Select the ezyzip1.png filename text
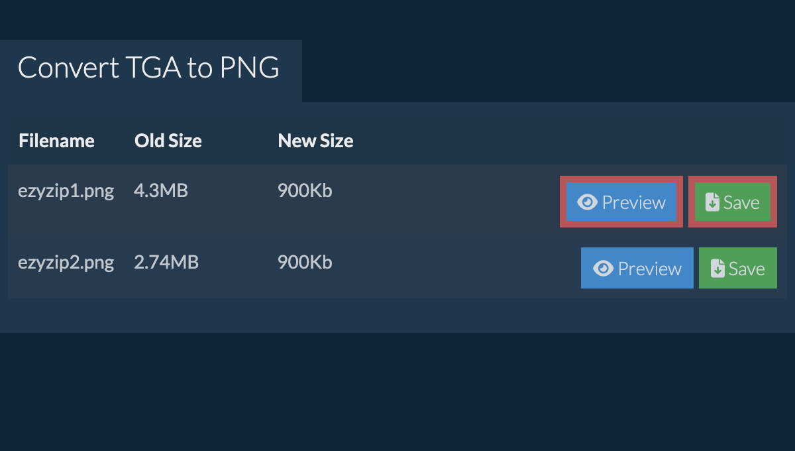The height and width of the screenshot is (451, 795). [x=66, y=192]
